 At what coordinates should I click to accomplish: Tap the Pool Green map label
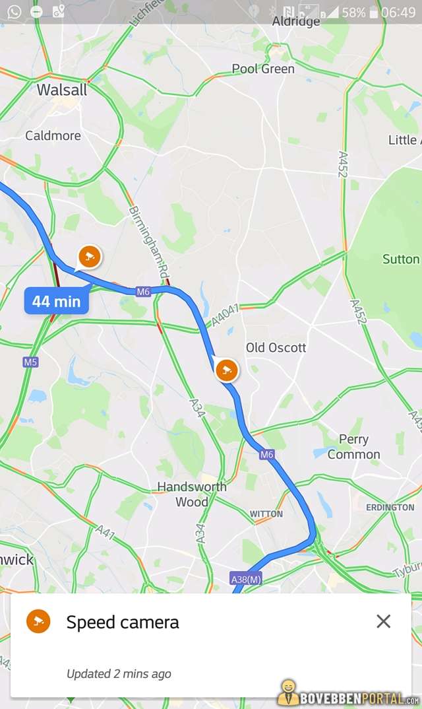263,69
